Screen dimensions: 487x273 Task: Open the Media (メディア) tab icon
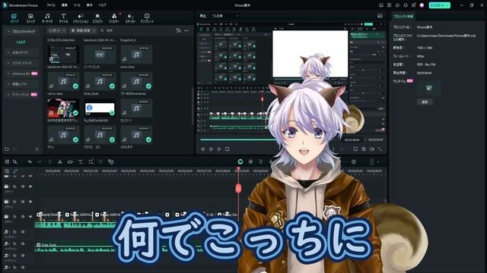[14, 18]
